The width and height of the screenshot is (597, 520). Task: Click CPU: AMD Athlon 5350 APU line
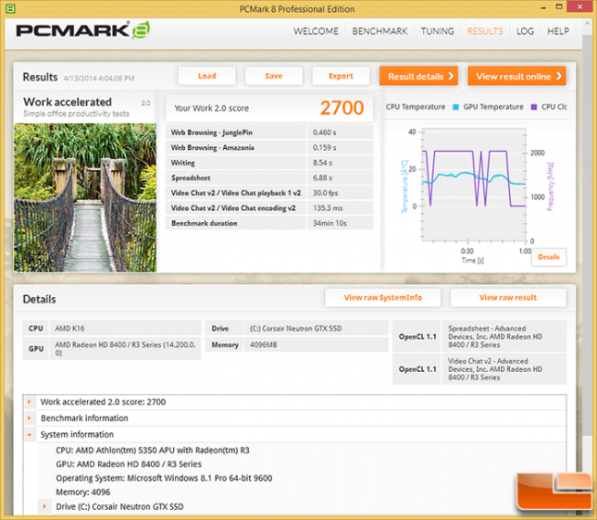pyautogui.click(x=153, y=450)
